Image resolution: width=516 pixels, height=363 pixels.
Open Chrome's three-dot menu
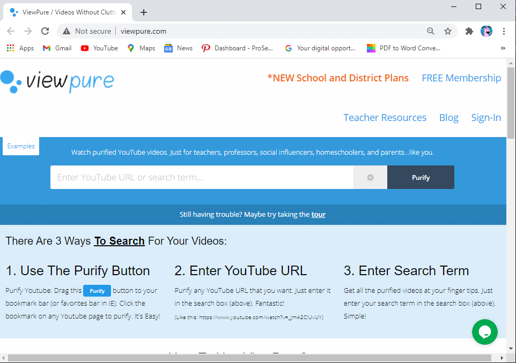point(503,31)
